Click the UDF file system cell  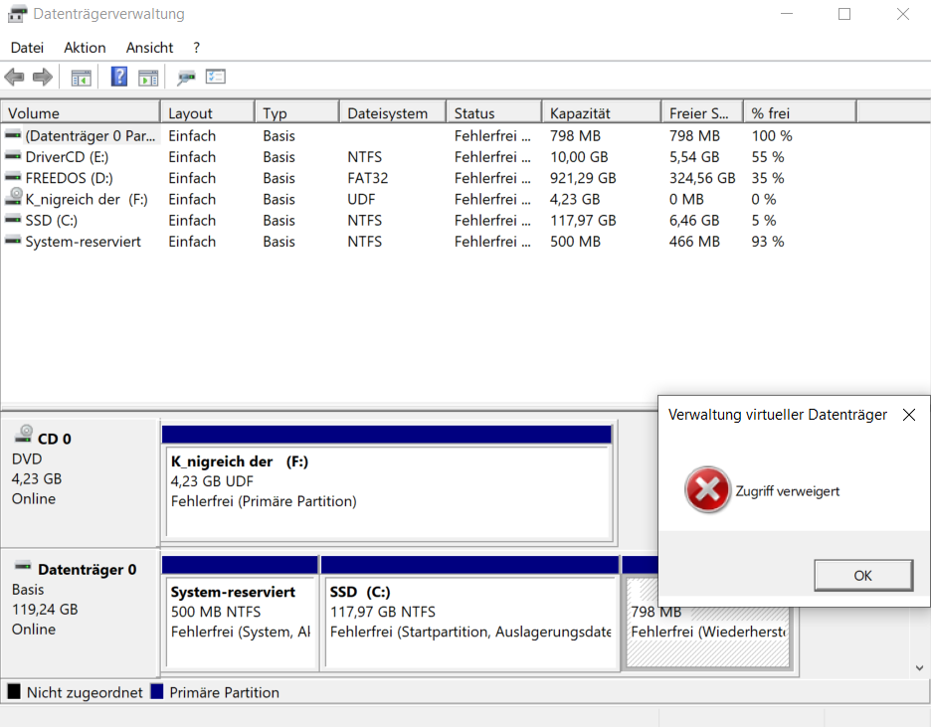coord(361,200)
